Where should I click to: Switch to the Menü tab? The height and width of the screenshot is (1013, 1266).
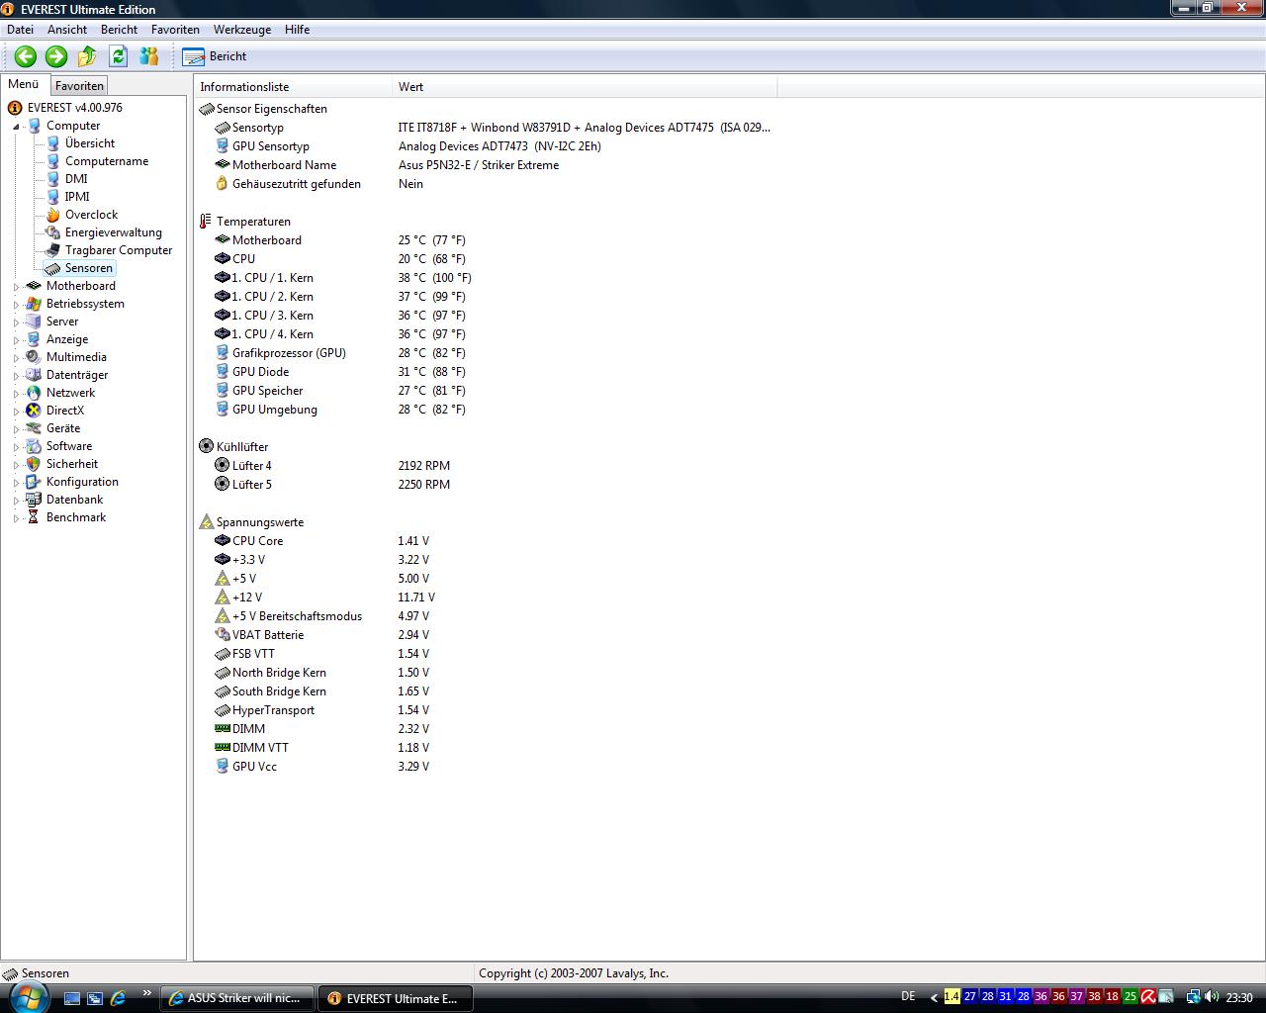24,85
